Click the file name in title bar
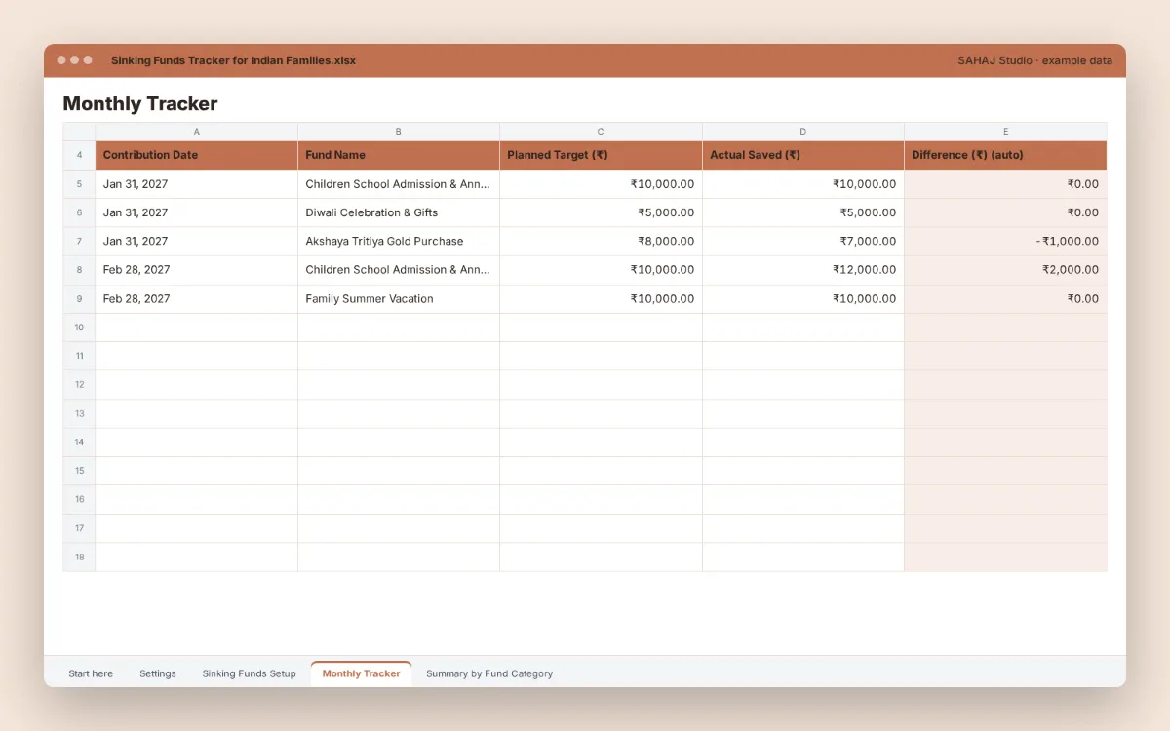 (x=233, y=60)
